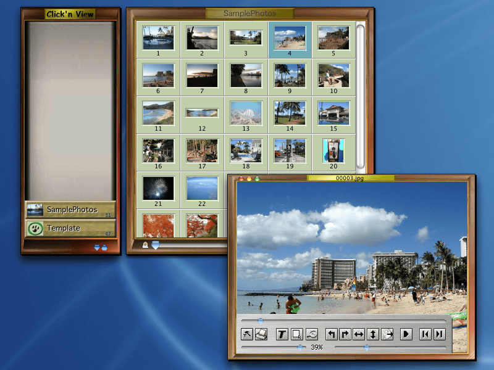Rotate the photo right with turn-right arrow
Image resolution: width=494 pixels, height=370 pixels.
pyautogui.click(x=345, y=334)
